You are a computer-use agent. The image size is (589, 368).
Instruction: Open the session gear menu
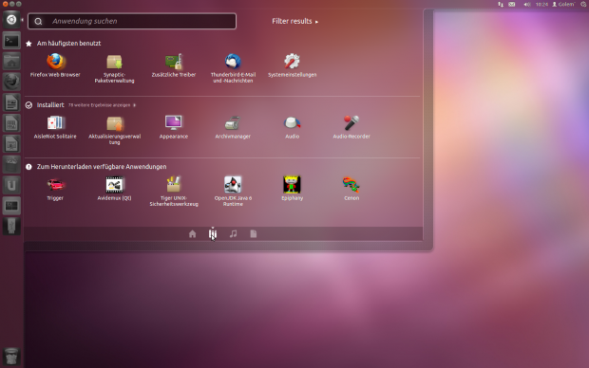point(583,5)
